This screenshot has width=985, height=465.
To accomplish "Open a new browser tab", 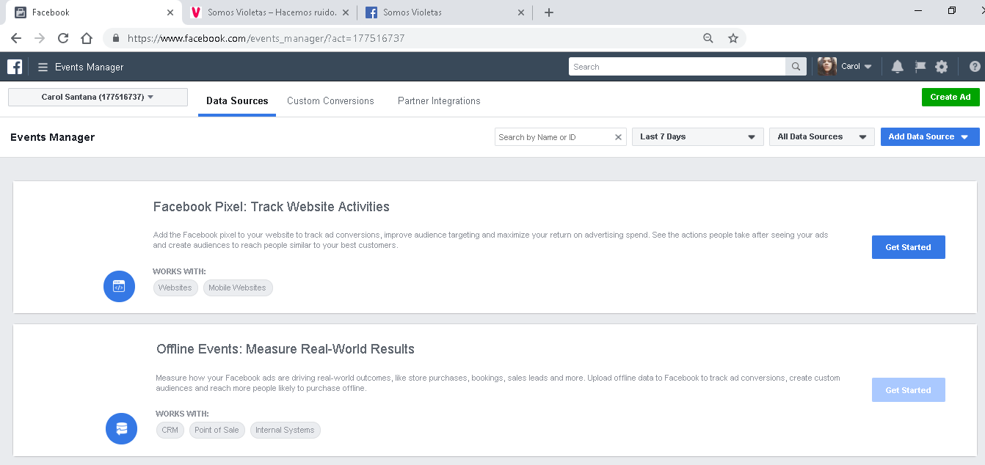I will click(x=548, y=12).
